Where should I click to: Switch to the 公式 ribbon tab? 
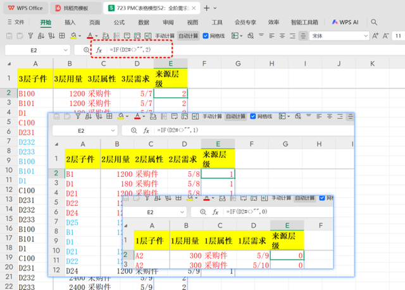point(119,22)
